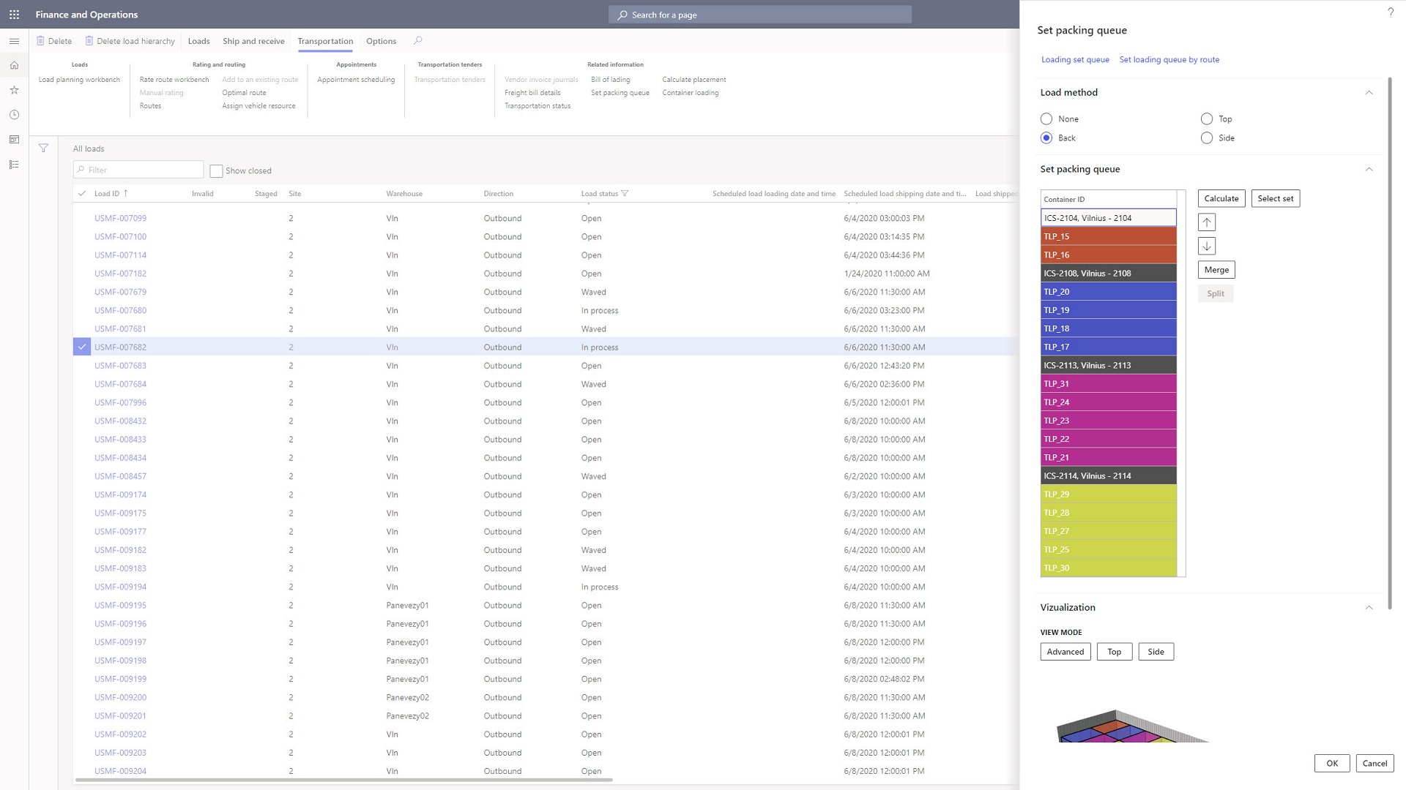The width and height of the screenshot is (1406, 790).
Task: Open Favorites star icon in sidebar
Action: 14,90
